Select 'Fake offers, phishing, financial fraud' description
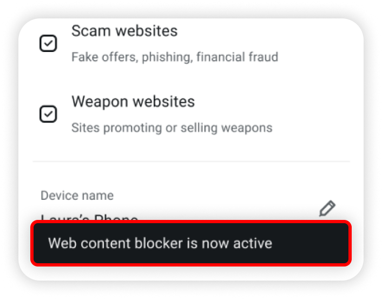 tap(175, 57)
